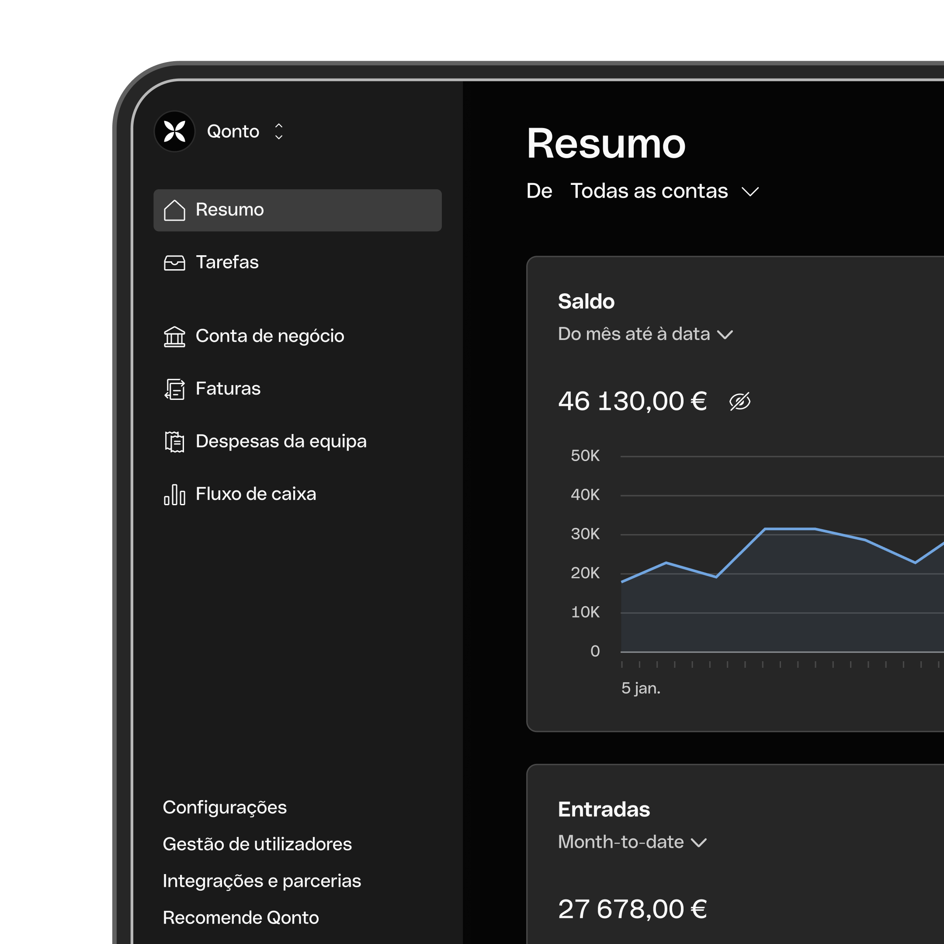Click the Conta de negócio bank icon
The height and width of the screenshot is (944, 944).
[174, 337]
